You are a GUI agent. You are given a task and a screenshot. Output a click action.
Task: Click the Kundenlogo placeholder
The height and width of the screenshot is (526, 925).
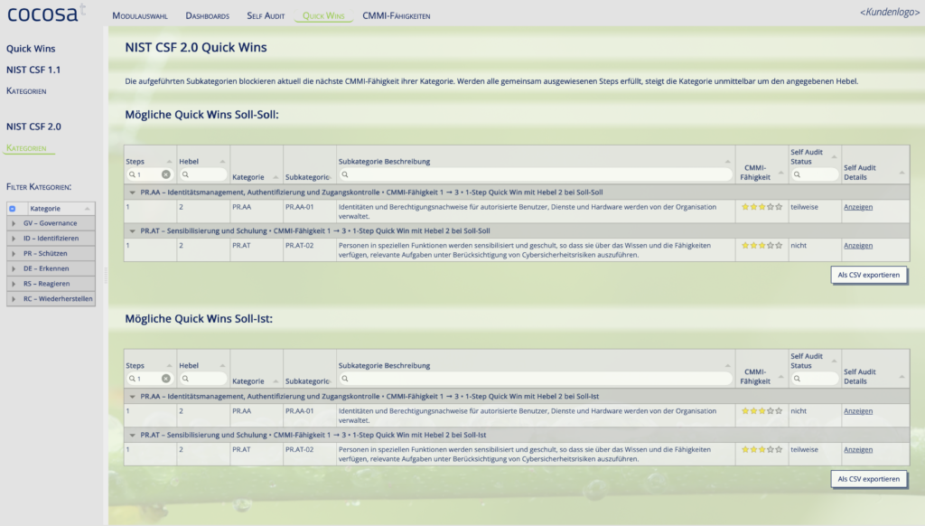pyautogui.click(x=889, y=12)
